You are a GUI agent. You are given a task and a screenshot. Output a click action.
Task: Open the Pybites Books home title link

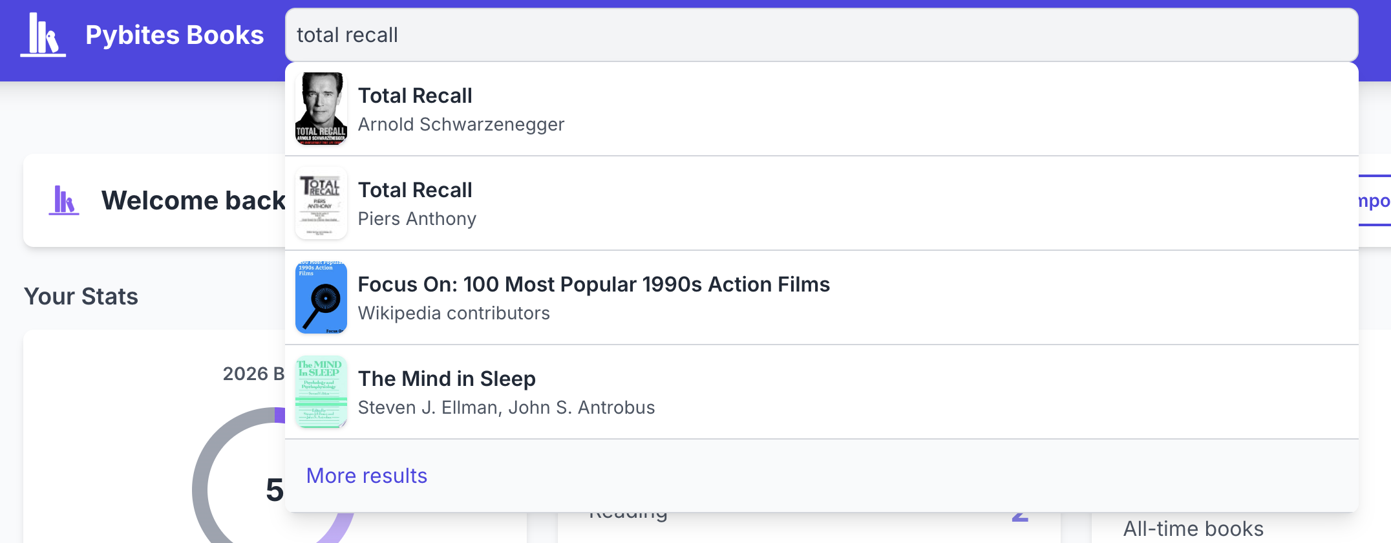(174, 36)
